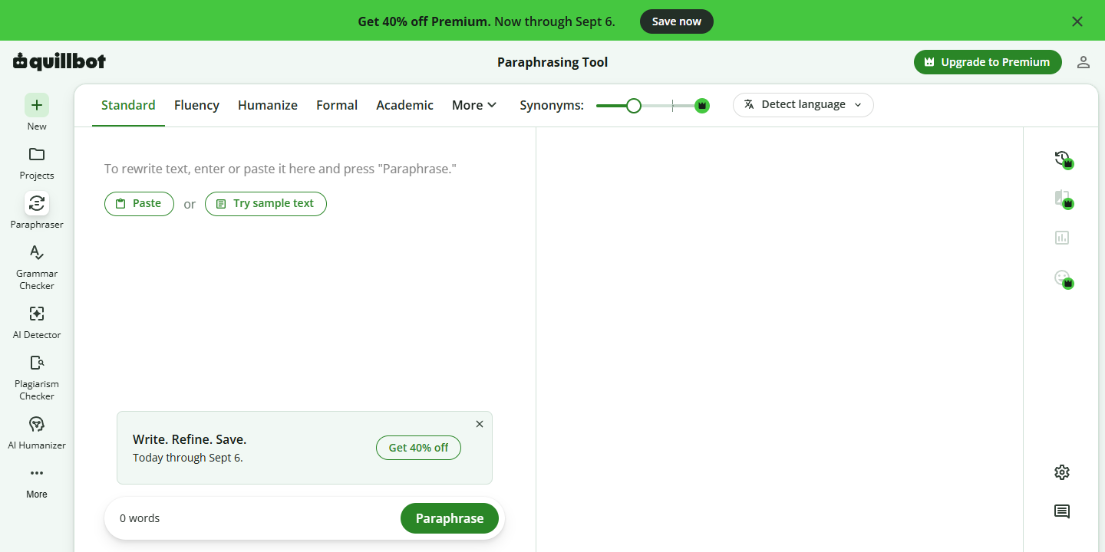Click the QuillBot logo

(59, 61)
